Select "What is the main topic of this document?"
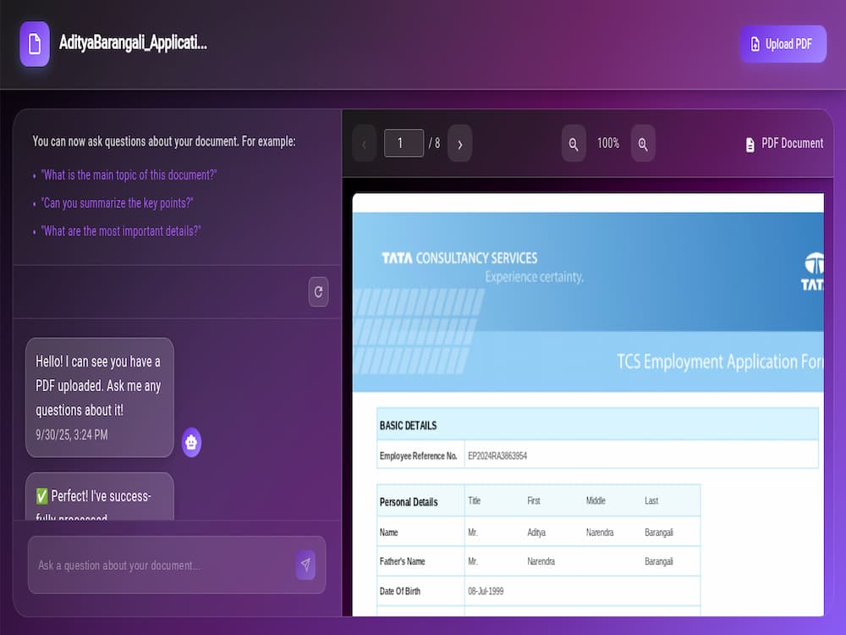 129,175
